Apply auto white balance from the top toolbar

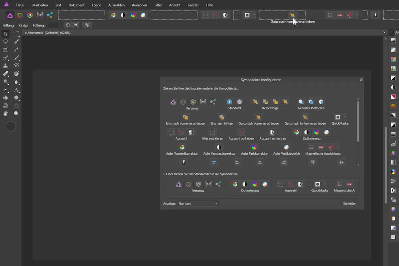coord(143,15)
